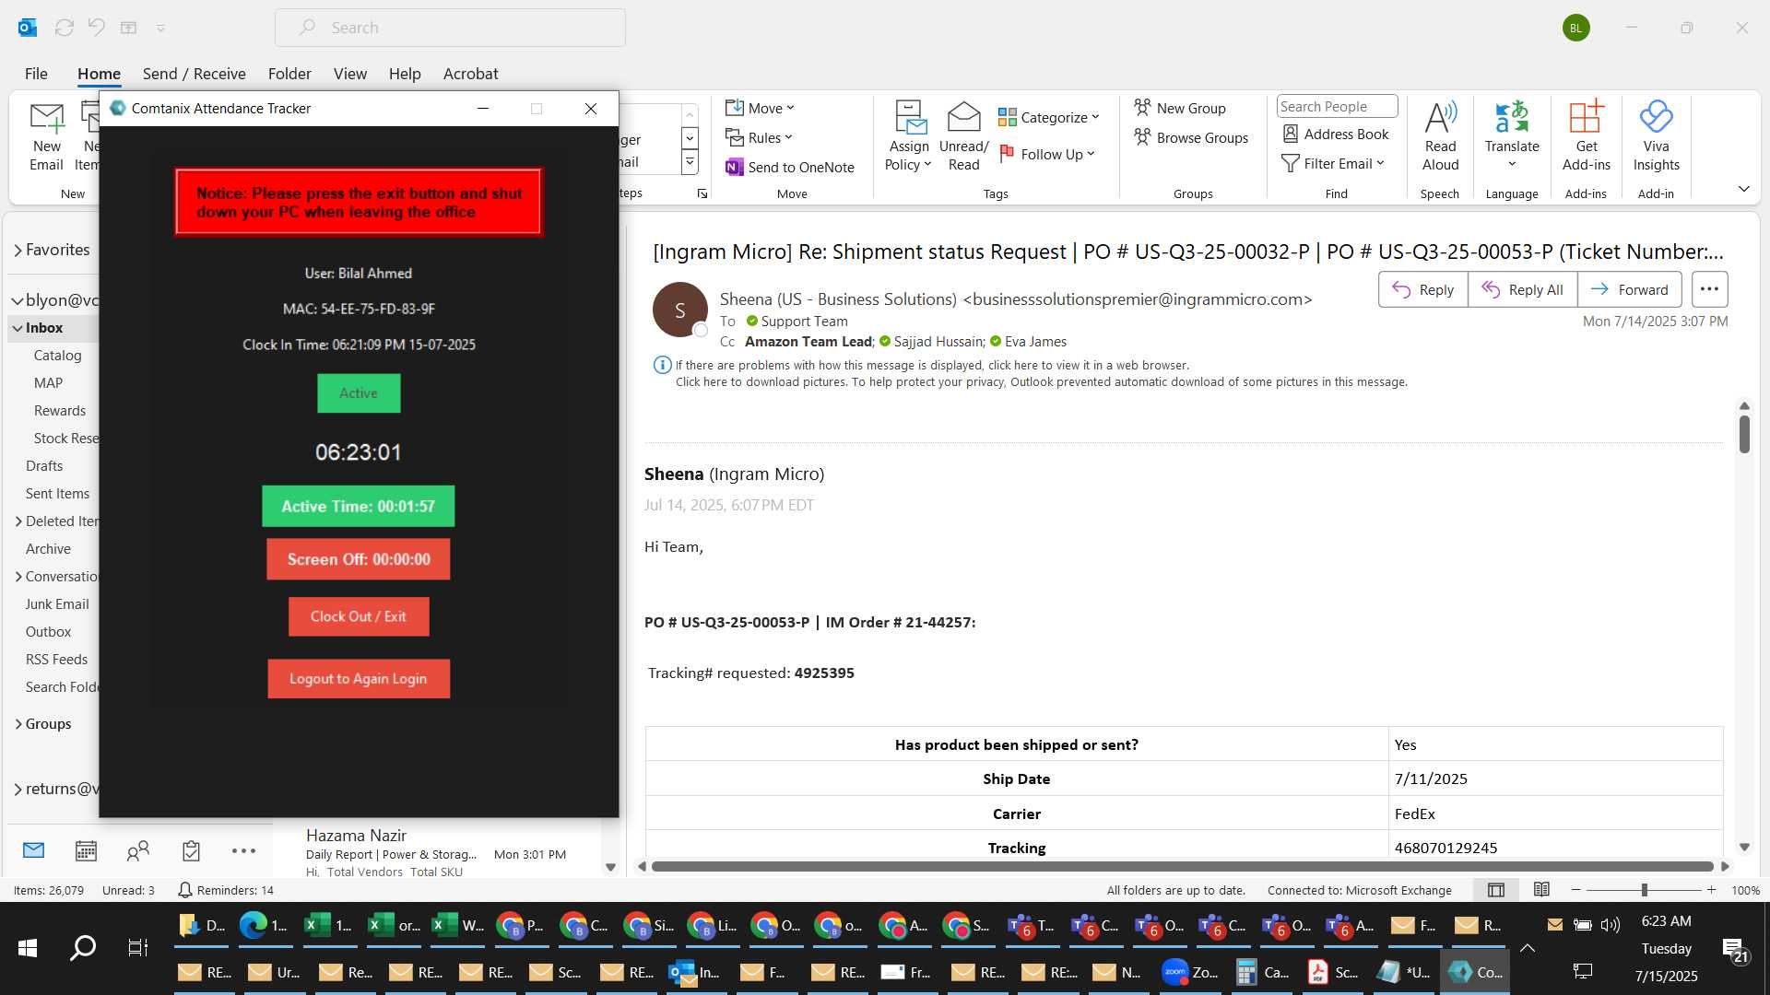Click zoom in plus button

pyautogui.click(x=1712, y=890)
